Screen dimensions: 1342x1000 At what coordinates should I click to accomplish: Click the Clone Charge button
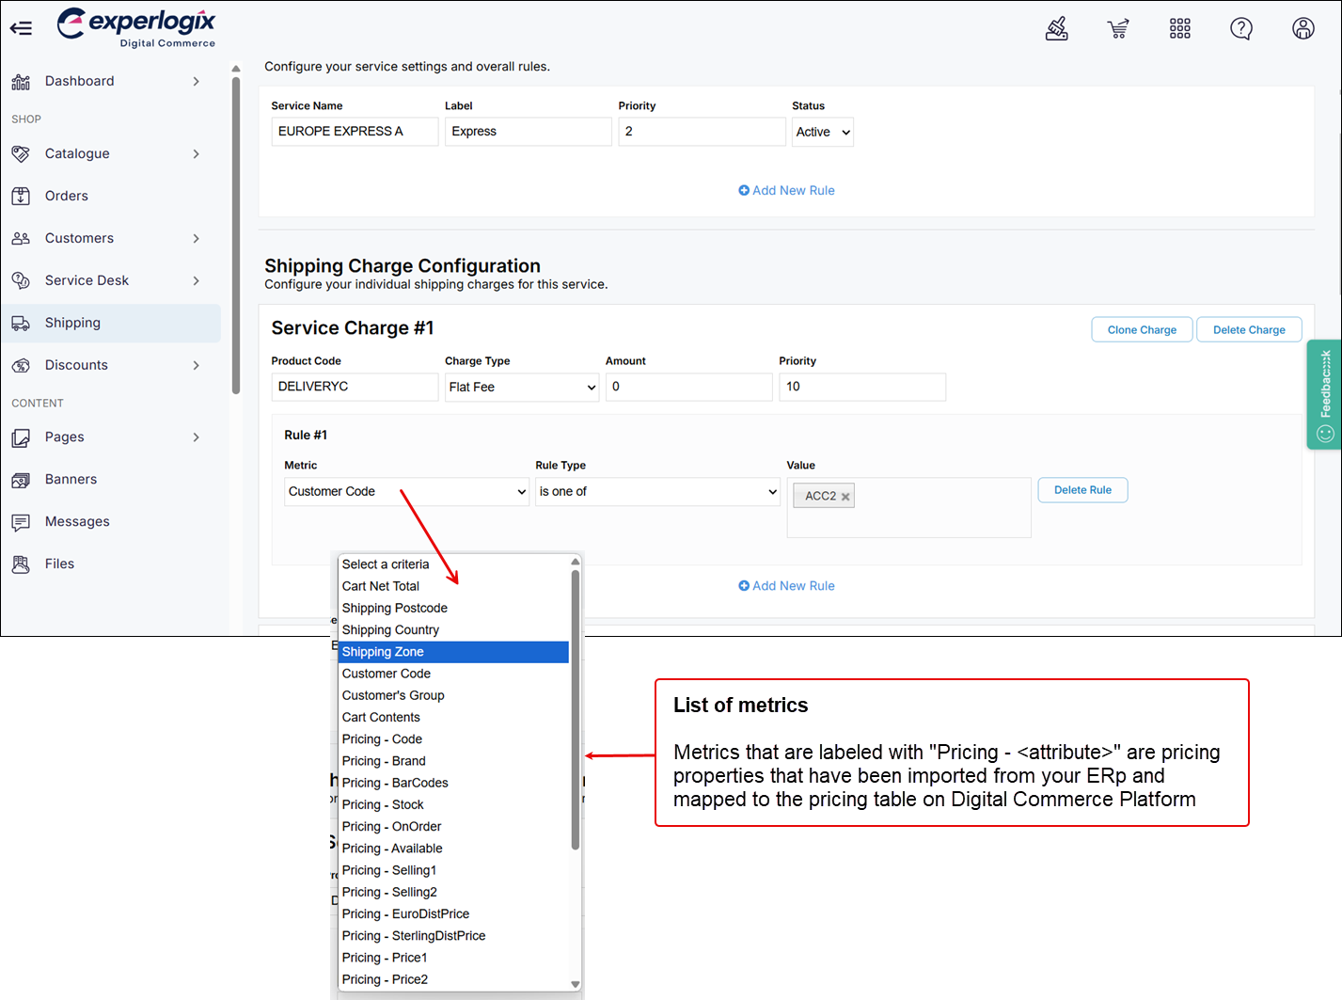1141,330
